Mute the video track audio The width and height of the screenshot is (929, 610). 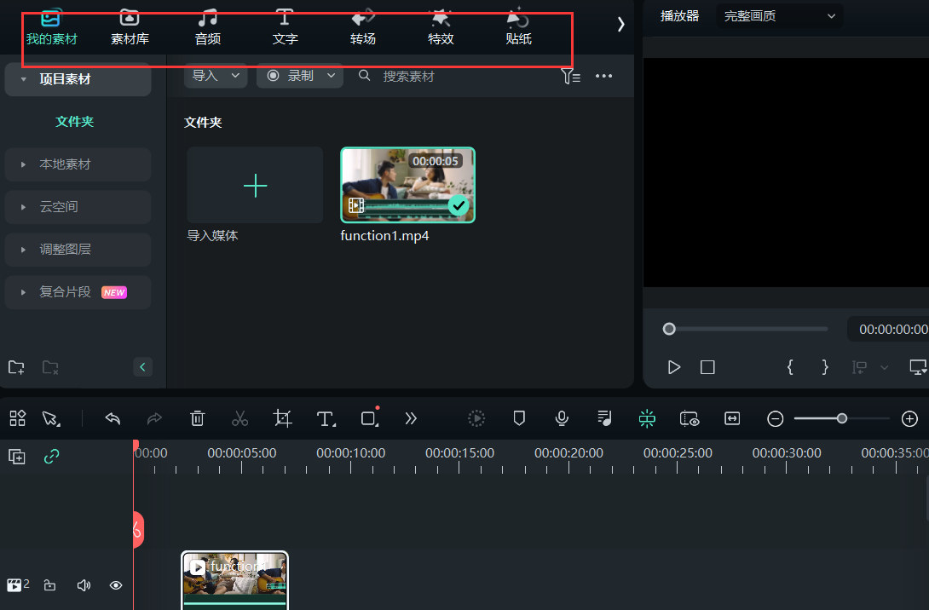pos(84,585)
